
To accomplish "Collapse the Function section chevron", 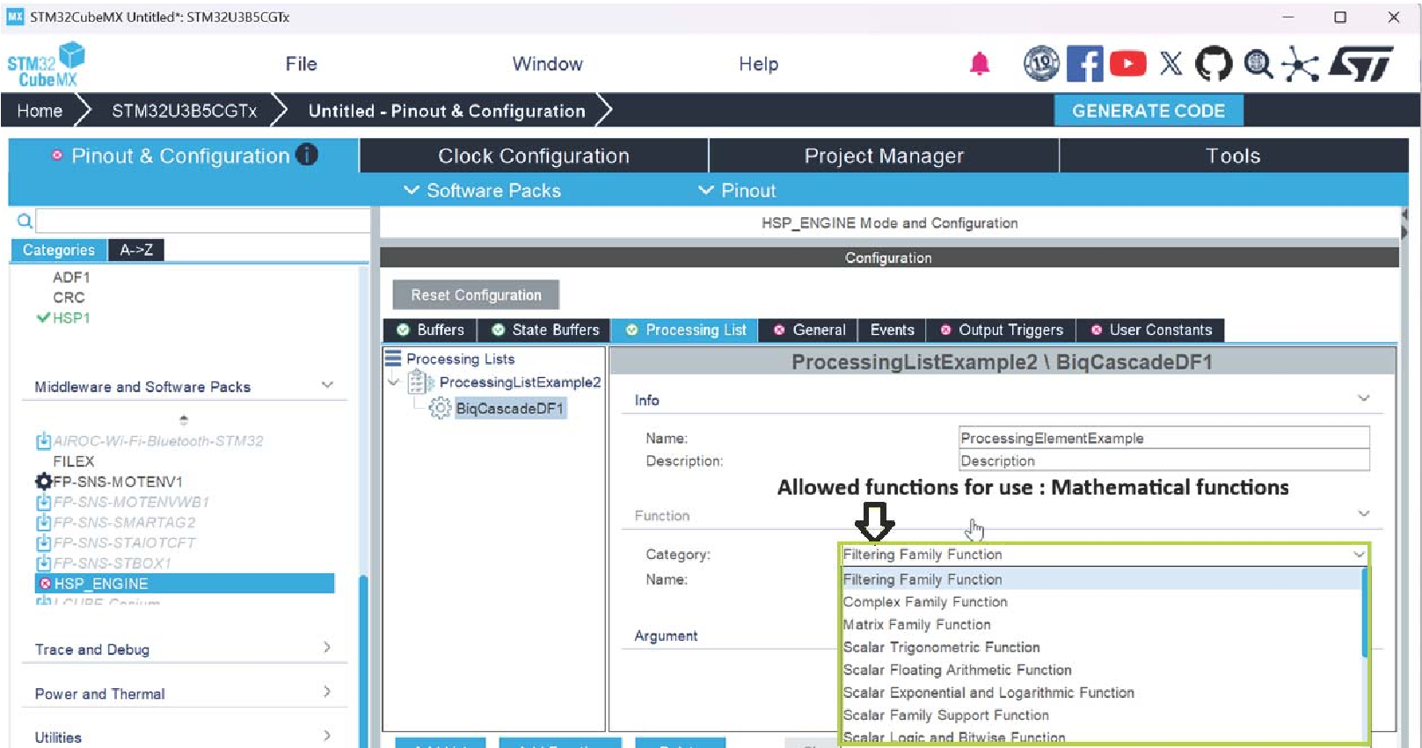I will point(1363,513).
